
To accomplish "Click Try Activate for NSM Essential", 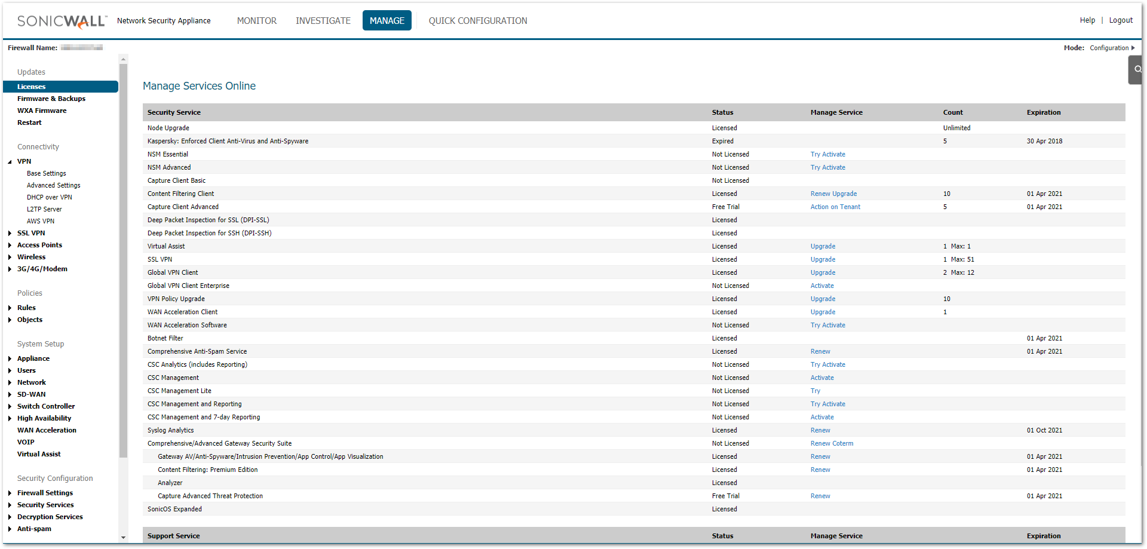I will pos(827,154).
